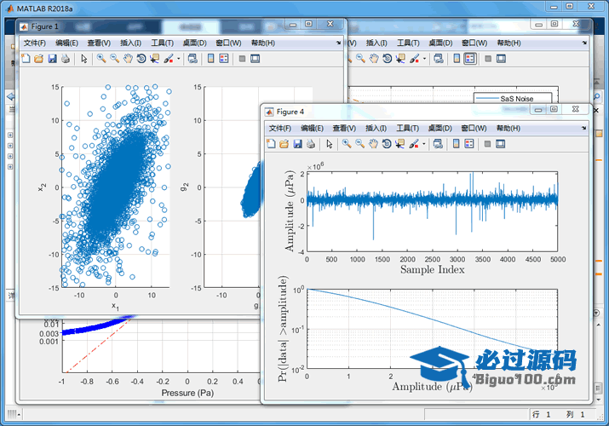Screen dimensions: 609x426
Task: Select Pan tool in the background figure window
Action: point(374,59)
